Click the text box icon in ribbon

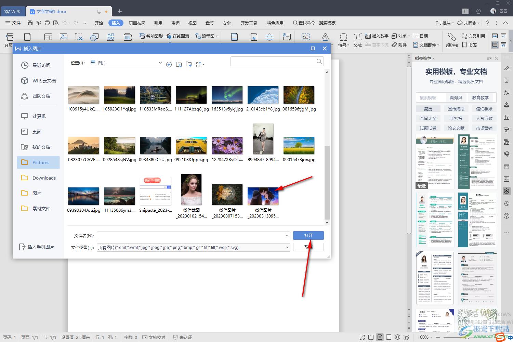point(305,37)
